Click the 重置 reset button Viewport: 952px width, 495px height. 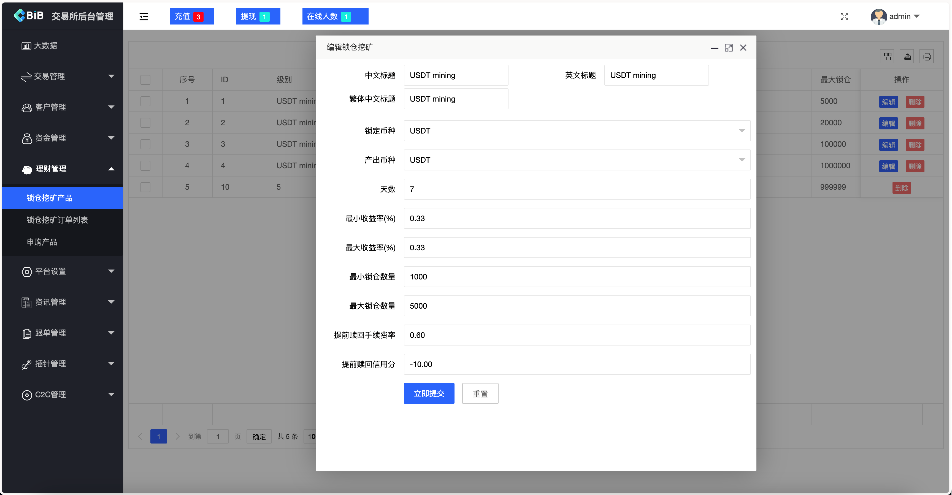[480, 393]
